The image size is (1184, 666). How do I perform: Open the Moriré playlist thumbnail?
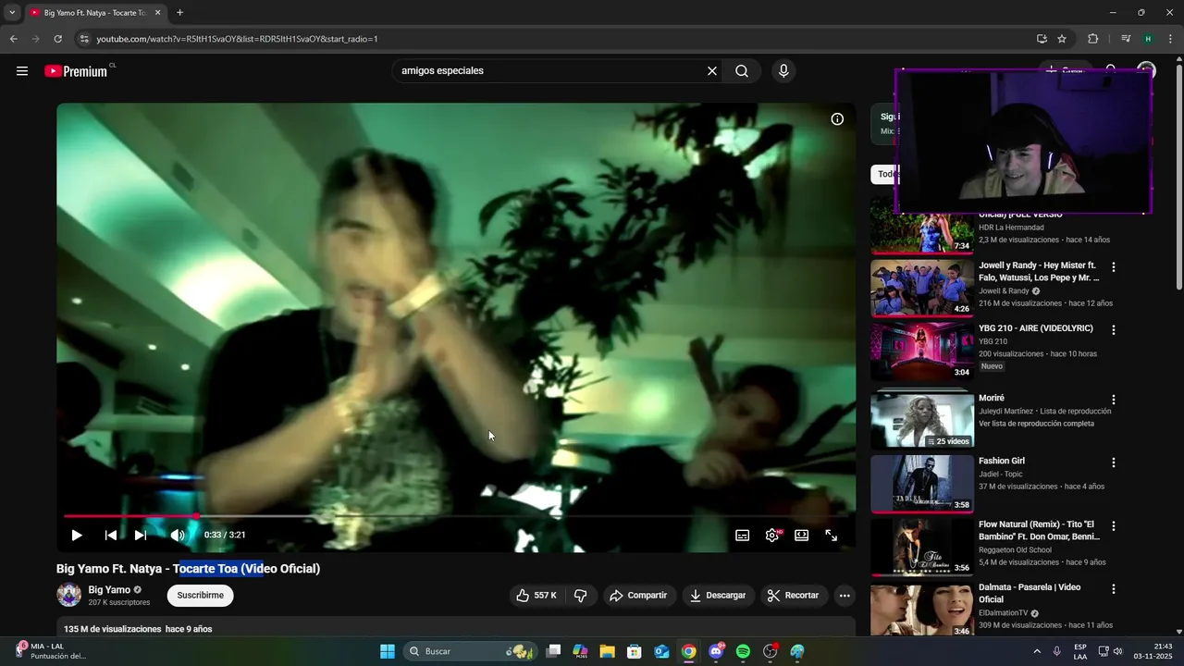click(922, 419)
